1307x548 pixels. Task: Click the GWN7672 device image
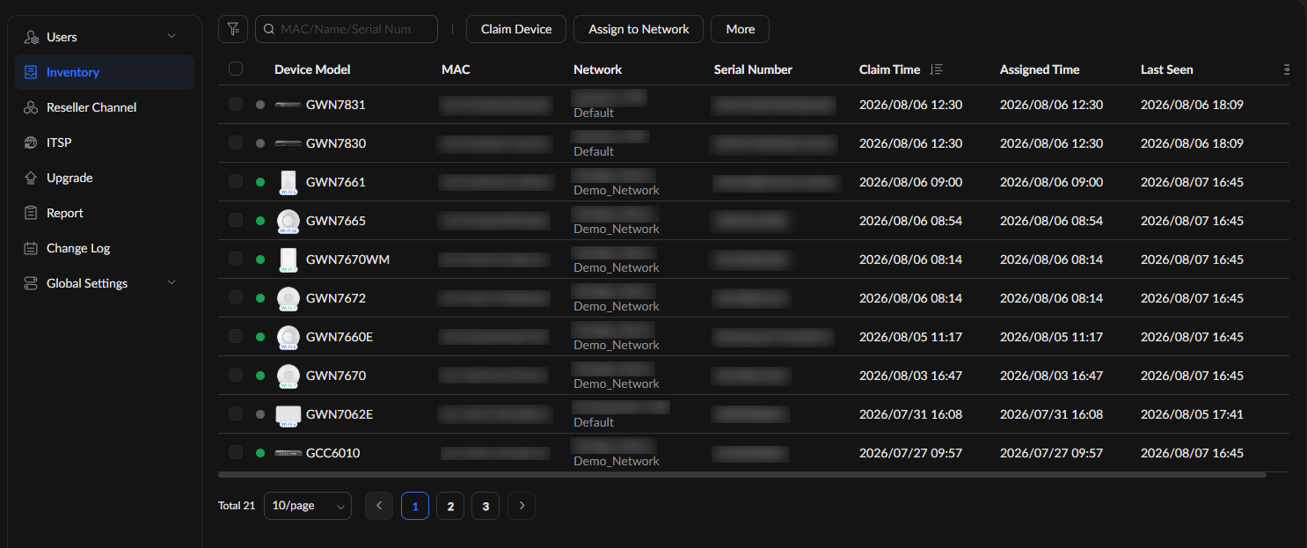288,298
